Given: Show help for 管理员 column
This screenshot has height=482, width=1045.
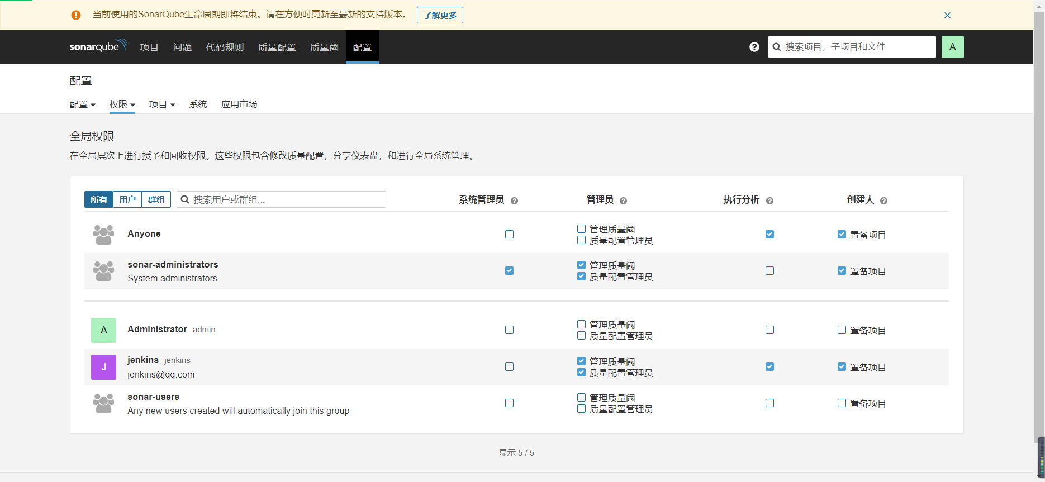Looking at the screenshot, I should pos(624,201).
